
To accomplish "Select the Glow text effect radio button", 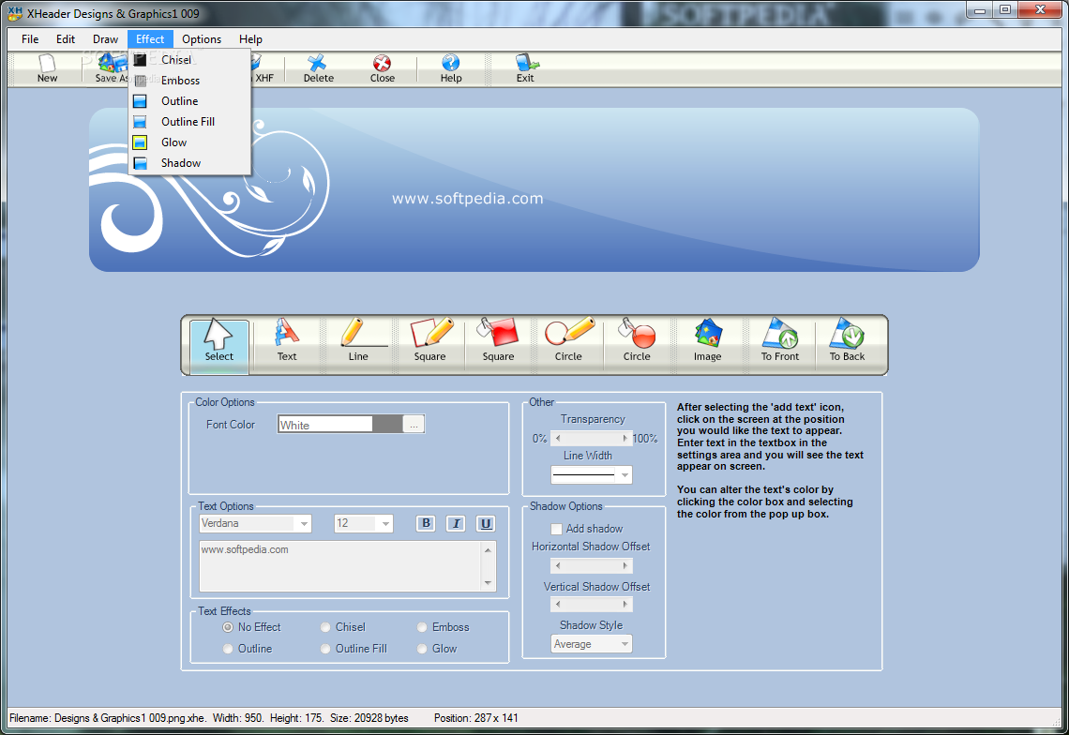I will [422, 649].
